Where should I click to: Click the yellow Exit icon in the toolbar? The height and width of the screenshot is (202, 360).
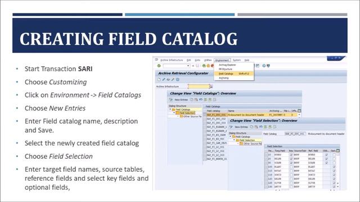click(208, 66)
